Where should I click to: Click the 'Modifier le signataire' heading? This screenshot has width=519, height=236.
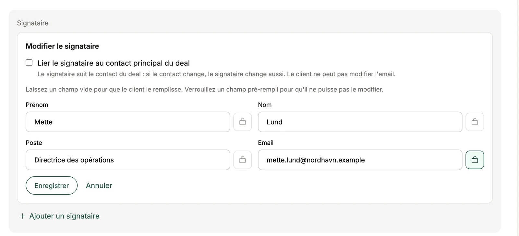62,46
